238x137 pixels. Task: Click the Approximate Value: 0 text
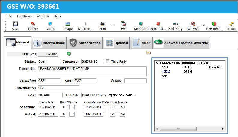pyautogui.click(x=122, y=95)
